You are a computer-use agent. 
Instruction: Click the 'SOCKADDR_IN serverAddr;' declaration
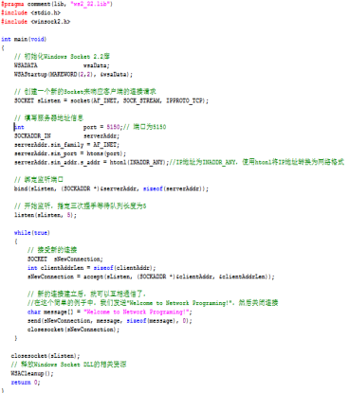pyautogui.click(x=66, y=135)
